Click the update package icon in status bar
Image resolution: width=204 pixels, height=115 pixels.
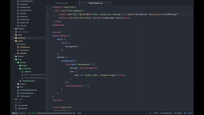[x=185, y=113]
